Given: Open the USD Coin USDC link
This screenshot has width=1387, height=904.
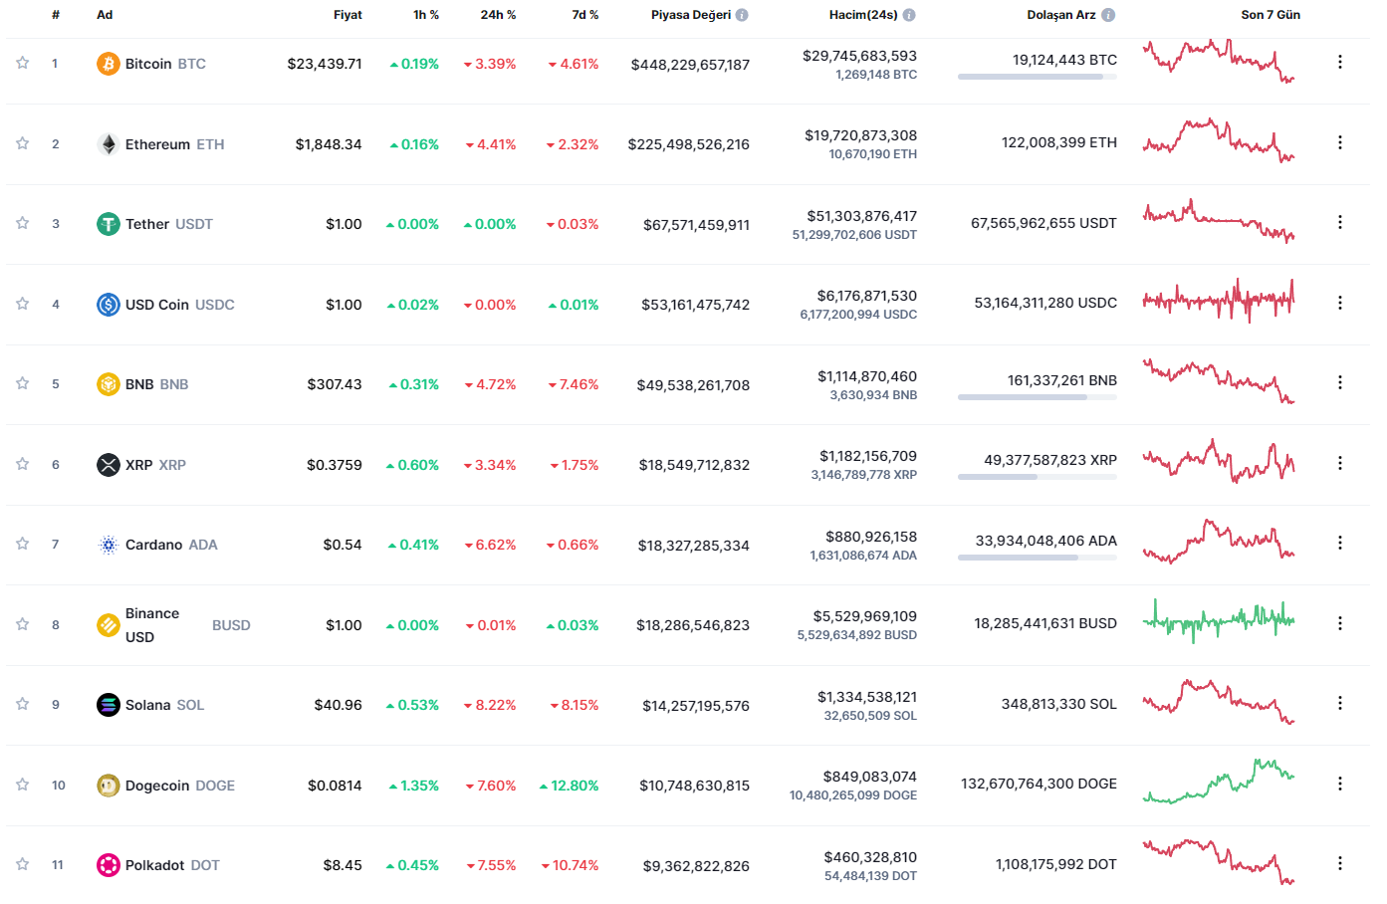Looking at the screenshot, I should pos(179,305).
